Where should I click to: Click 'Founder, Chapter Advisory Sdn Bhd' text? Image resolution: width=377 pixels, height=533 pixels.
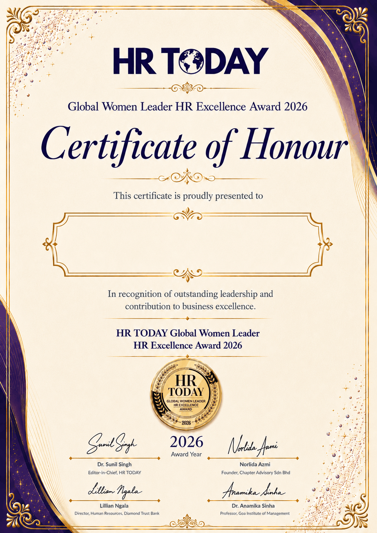coord(256,473)
